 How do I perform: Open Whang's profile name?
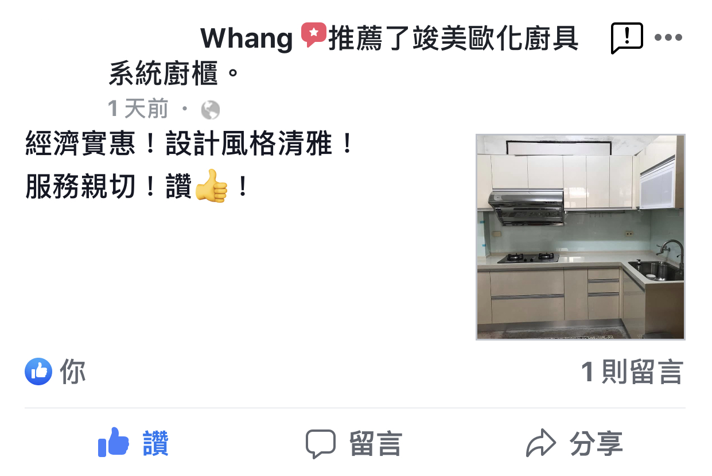[x=246, y=38]
